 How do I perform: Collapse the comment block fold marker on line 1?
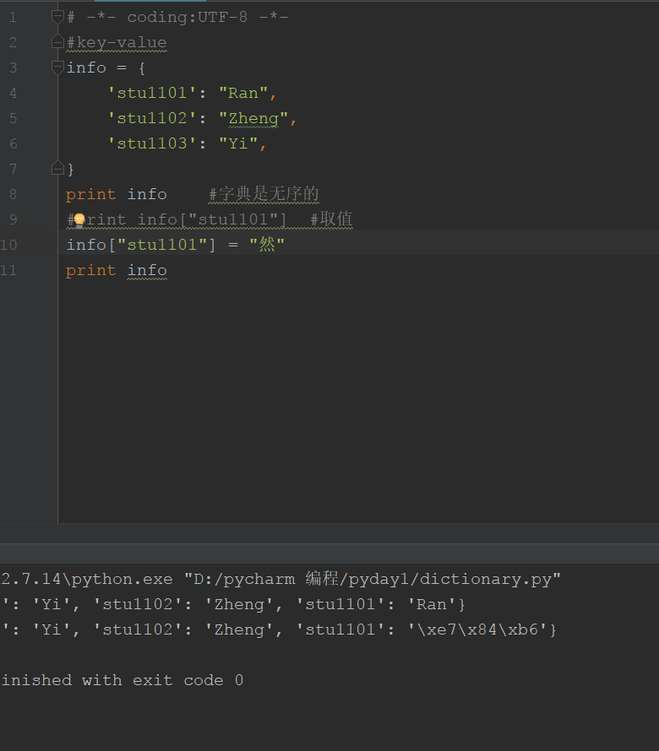point(57,17)
